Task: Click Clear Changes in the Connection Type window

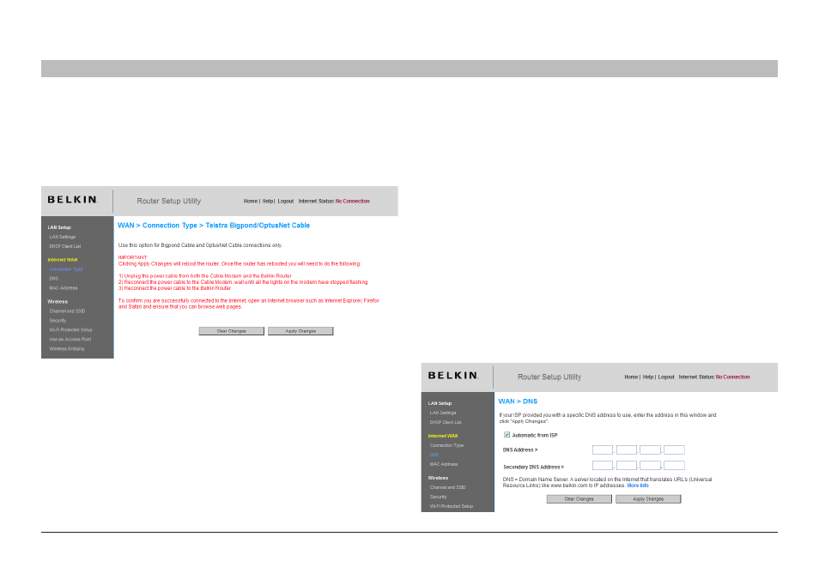Action: pos(232,331)
